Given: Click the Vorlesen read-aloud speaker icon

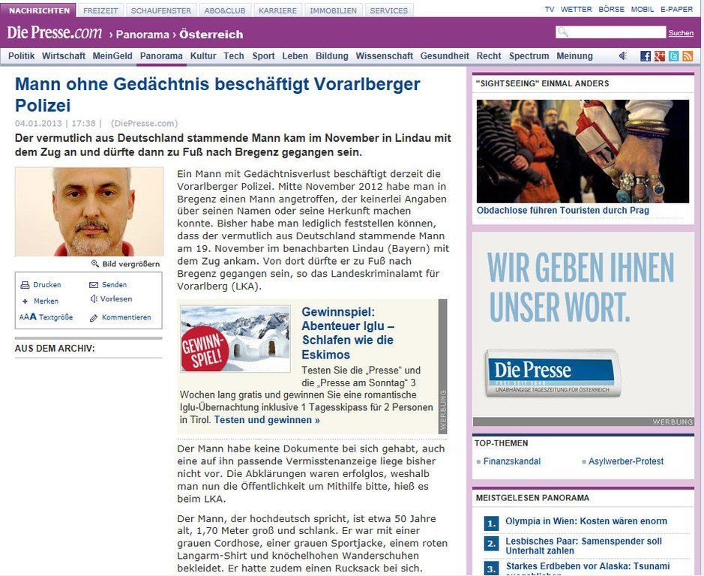Looking at the screenshot, I should click(x=94, y=299).
